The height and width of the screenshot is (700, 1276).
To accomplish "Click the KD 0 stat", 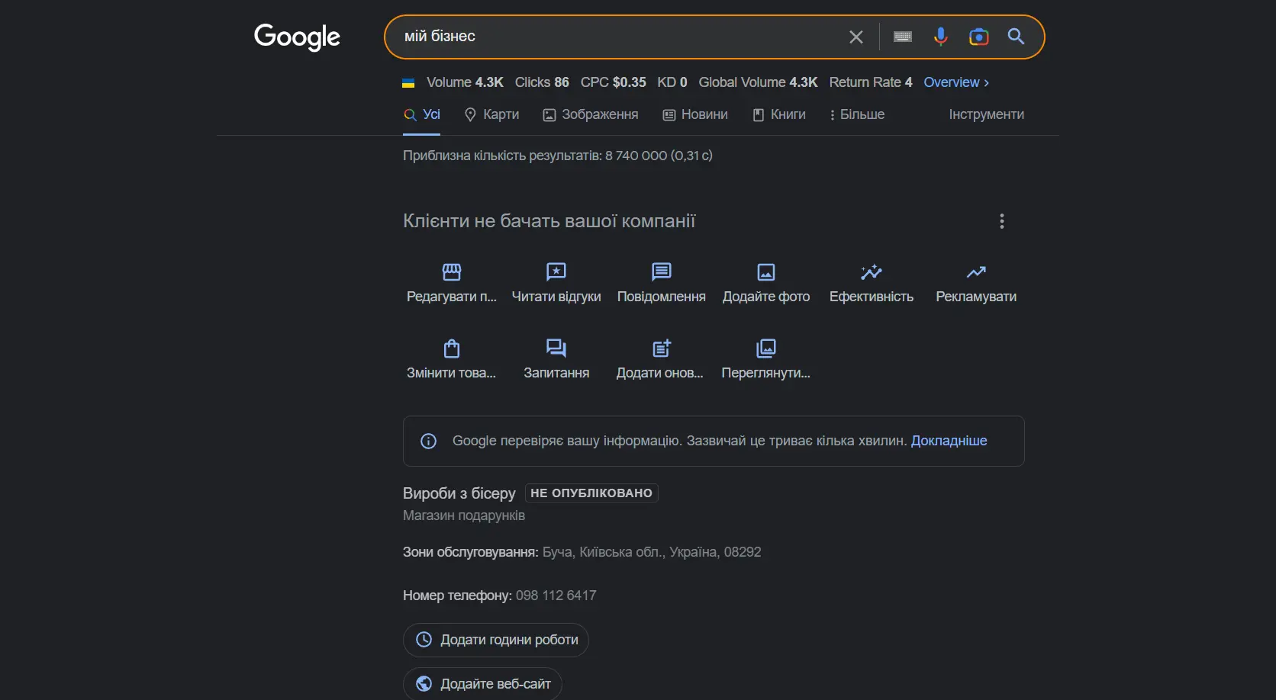I will (672, 82).
